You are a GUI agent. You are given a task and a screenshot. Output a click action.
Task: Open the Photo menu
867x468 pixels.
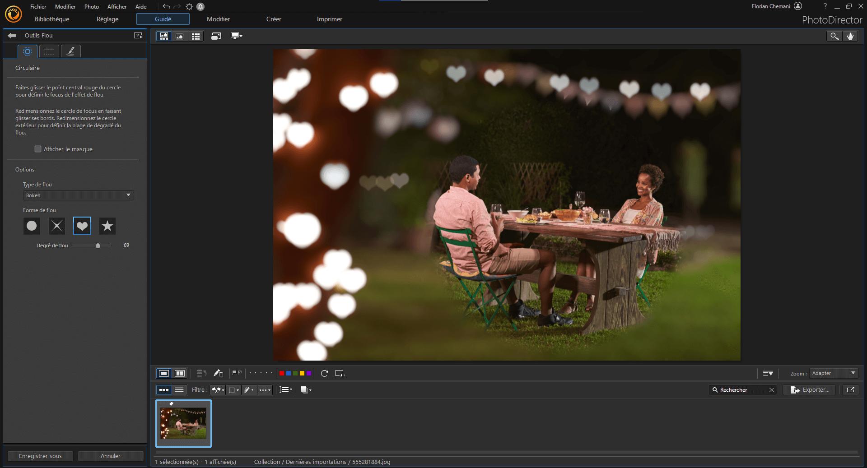91,6
